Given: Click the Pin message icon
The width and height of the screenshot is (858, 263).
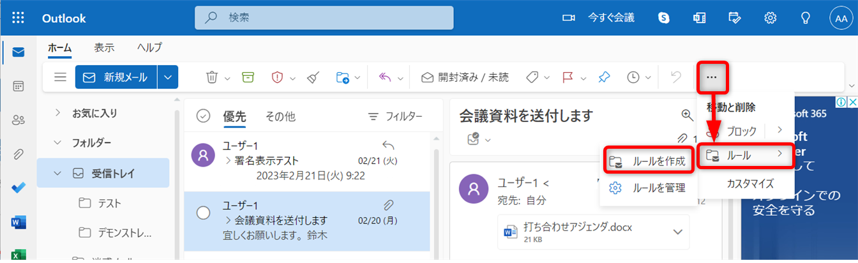Looking at the screenshot, I should 603,77.
